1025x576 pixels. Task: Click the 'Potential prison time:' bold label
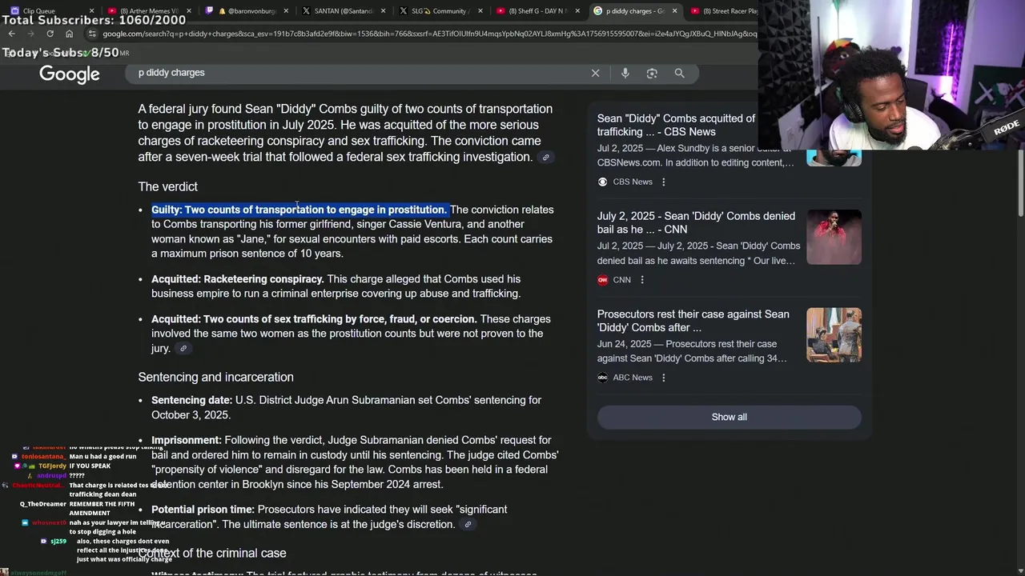point(203,510)
